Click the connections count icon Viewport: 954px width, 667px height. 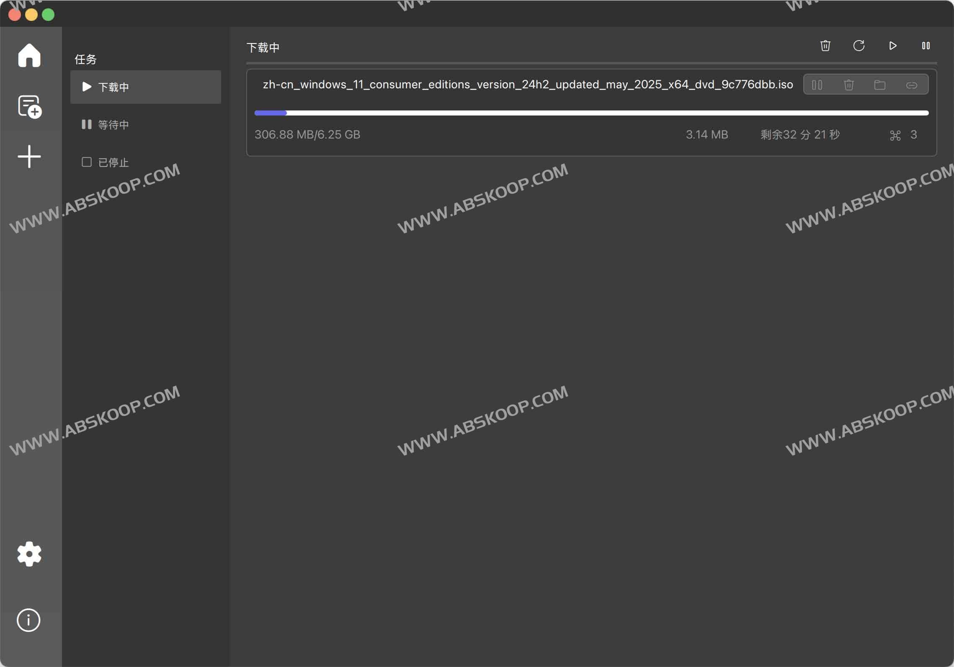pos(895,135)
